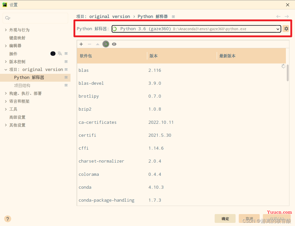Image resolution: width=295 pixels, height=226 pixels.
Task: Select the bzip2 package row
Action: click(181, 109)
